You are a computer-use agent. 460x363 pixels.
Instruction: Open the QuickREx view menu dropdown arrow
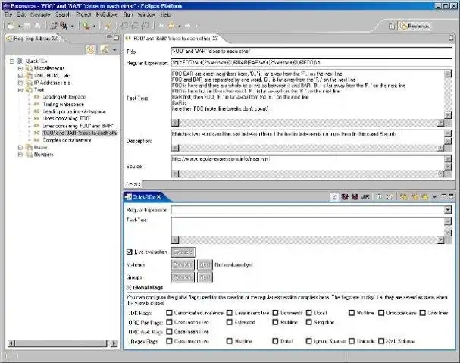pyautogui.click(x=434, y=196)
